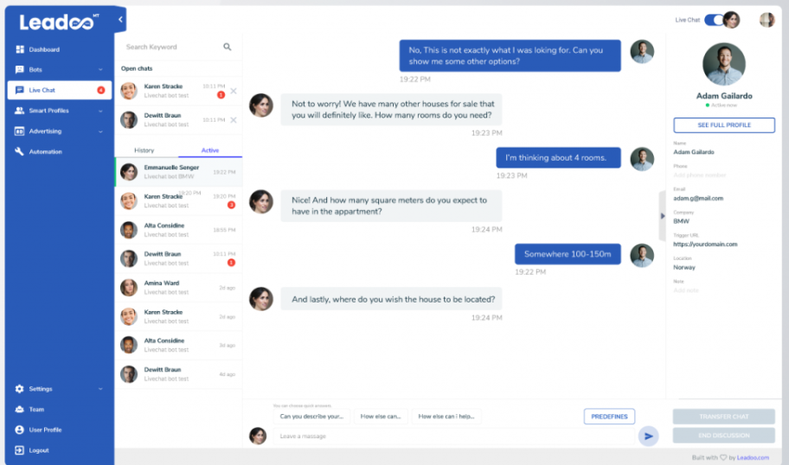Viewport: 789px width, 465px height.
Task: Dismiss Karen Stracke open chat
Action: (x=233, y=91)
